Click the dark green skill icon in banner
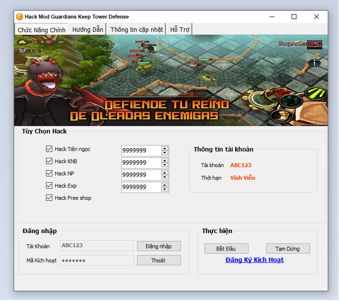The height and width of the screenshot is (301, 339). (291, 101)
